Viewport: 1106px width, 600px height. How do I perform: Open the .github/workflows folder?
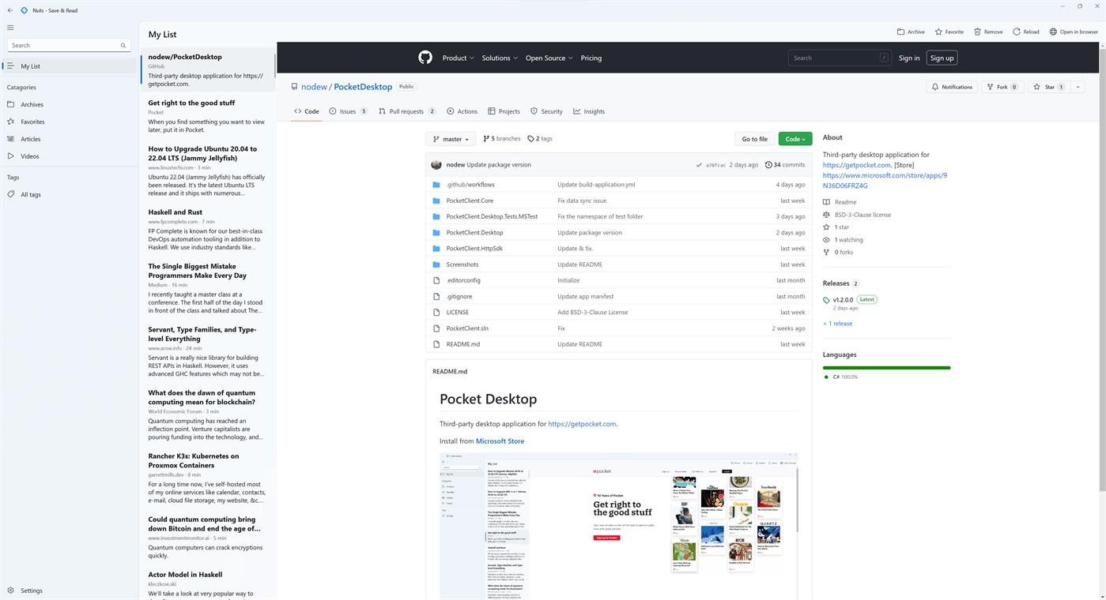coord(470,185)
